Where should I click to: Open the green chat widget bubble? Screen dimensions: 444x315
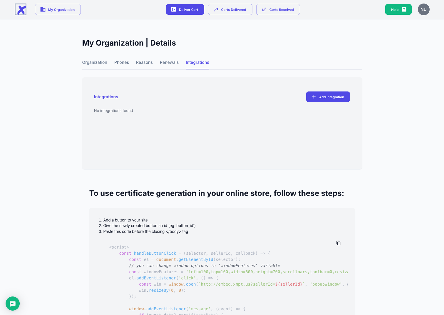click(x=13, y=304)
